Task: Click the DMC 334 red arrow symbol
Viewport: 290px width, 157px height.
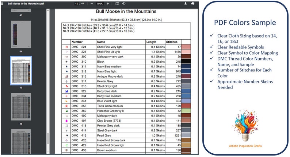Action: [66, 96]
